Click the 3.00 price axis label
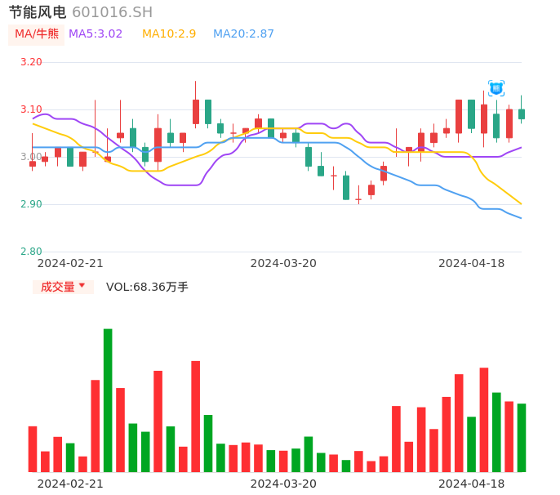The height and width of the screenshot is (495, 560). point(31,157)
